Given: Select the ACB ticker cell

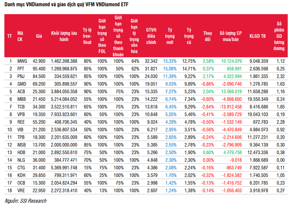Looking at the screenshot, I should coord(21,91).
